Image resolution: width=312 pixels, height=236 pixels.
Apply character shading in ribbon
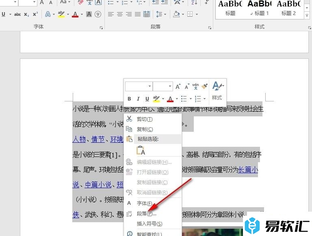pos(89,14)
